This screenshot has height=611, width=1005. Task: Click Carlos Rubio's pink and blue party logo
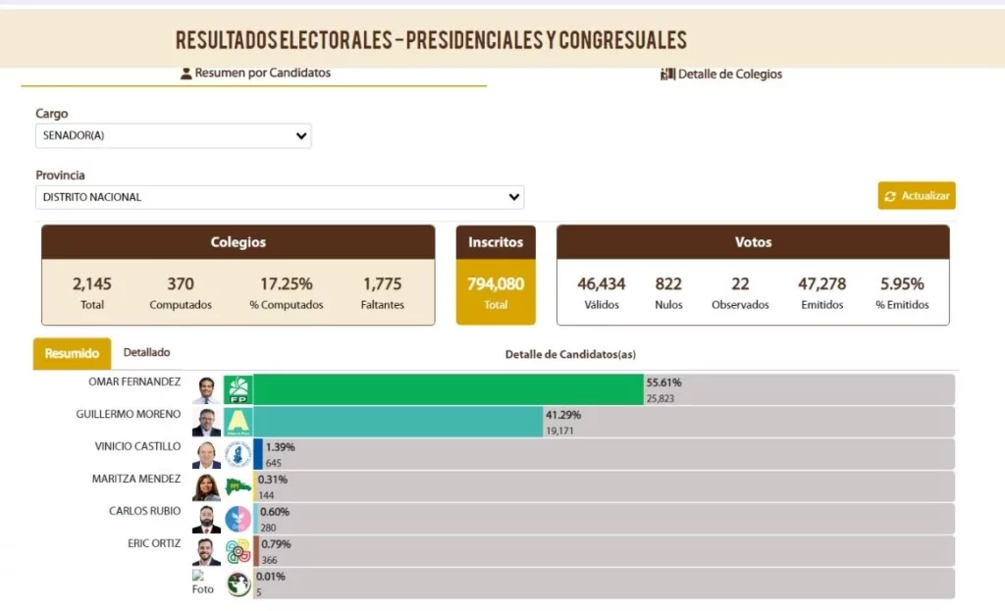pyautogui.click(x=238, y=519)
